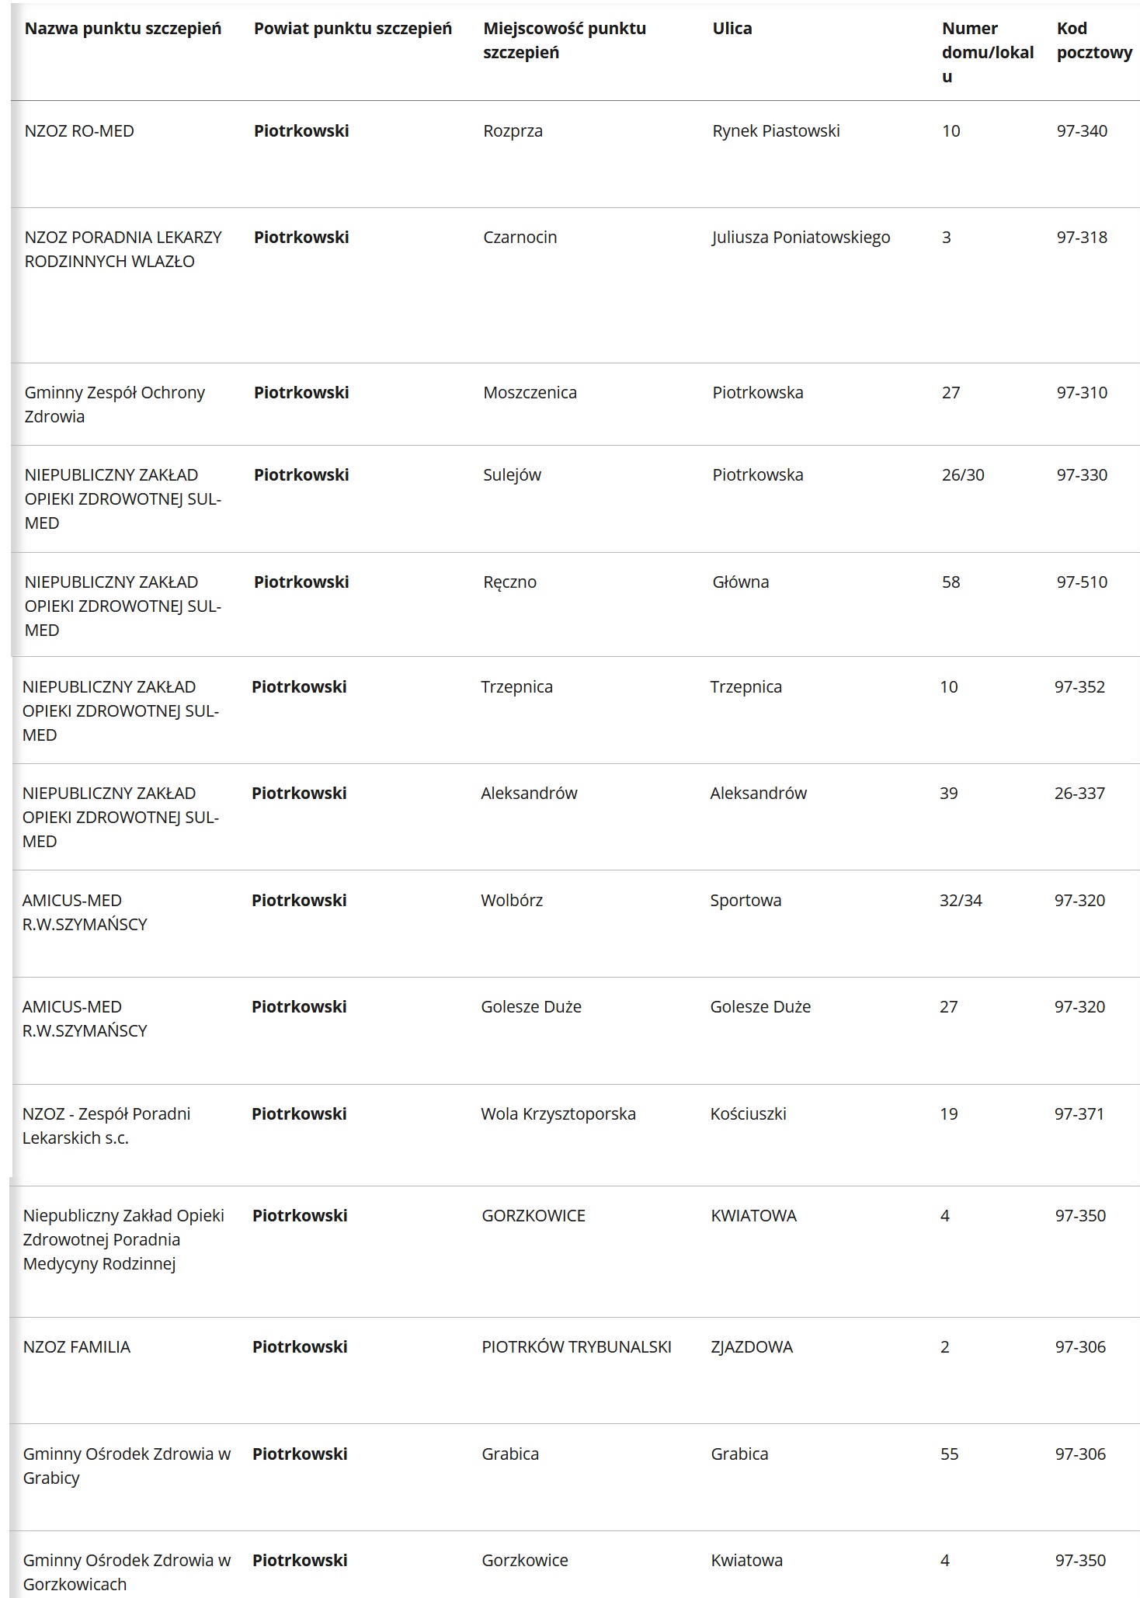This screenshot has height=1598, width=1140.
Task: Click the Rynek Piastowski street cell
Action: pos(775,131)
